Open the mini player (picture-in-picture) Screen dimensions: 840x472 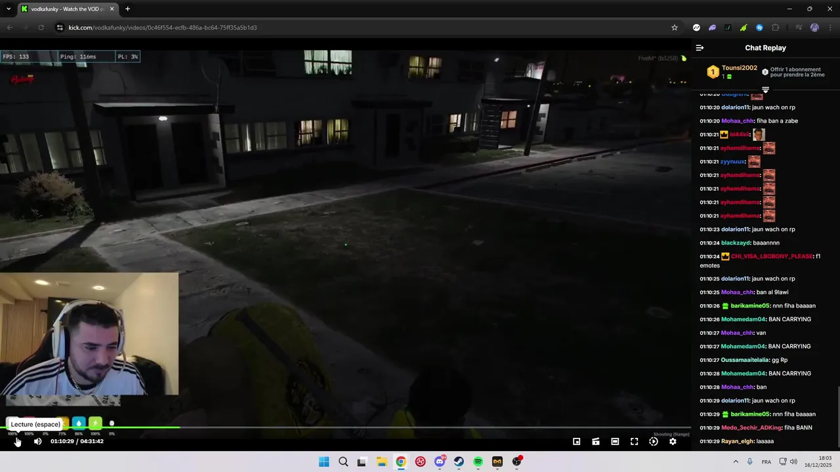(576, 441)
